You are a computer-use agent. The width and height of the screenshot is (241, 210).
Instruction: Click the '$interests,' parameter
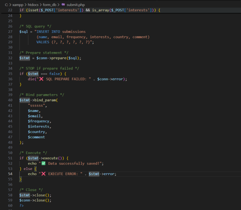tap(40, 126)
